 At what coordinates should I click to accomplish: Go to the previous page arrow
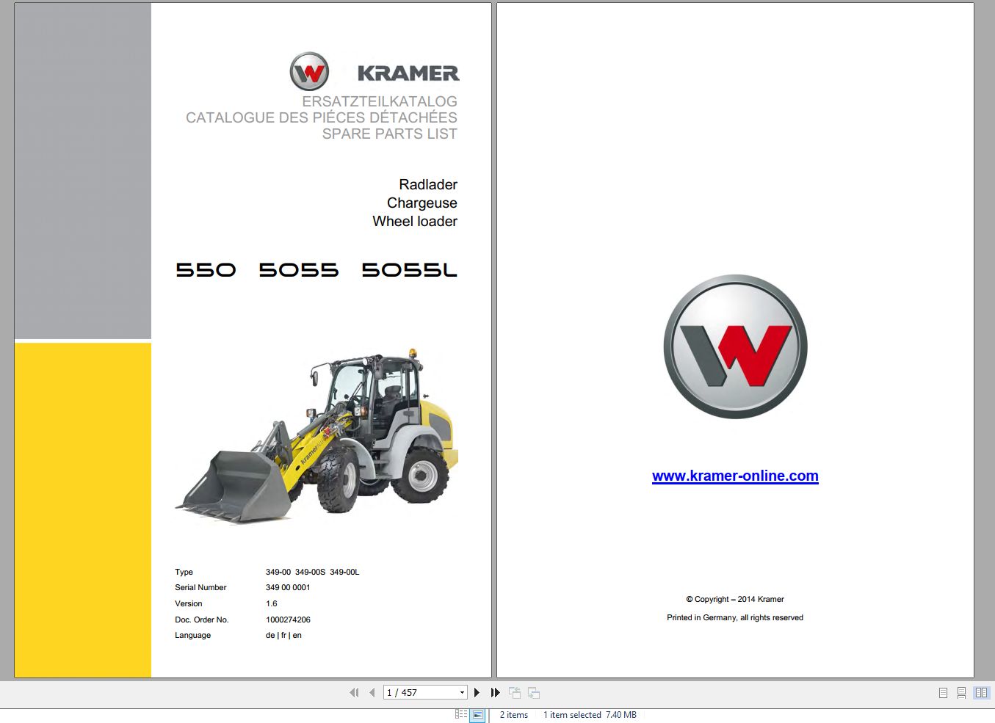coord(372,692)
